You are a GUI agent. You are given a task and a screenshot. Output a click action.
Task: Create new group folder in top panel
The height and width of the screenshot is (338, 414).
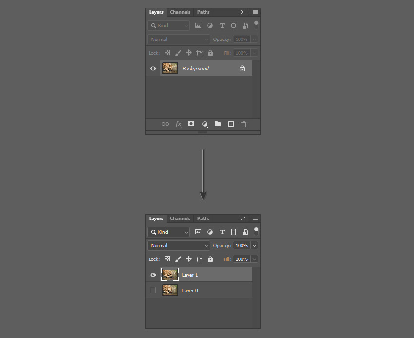pyautogui.click(x=218, y=124)
